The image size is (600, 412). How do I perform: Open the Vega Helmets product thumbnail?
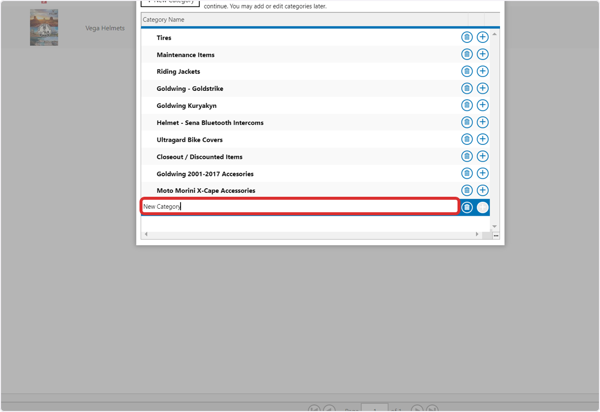[x=44, y=27]
